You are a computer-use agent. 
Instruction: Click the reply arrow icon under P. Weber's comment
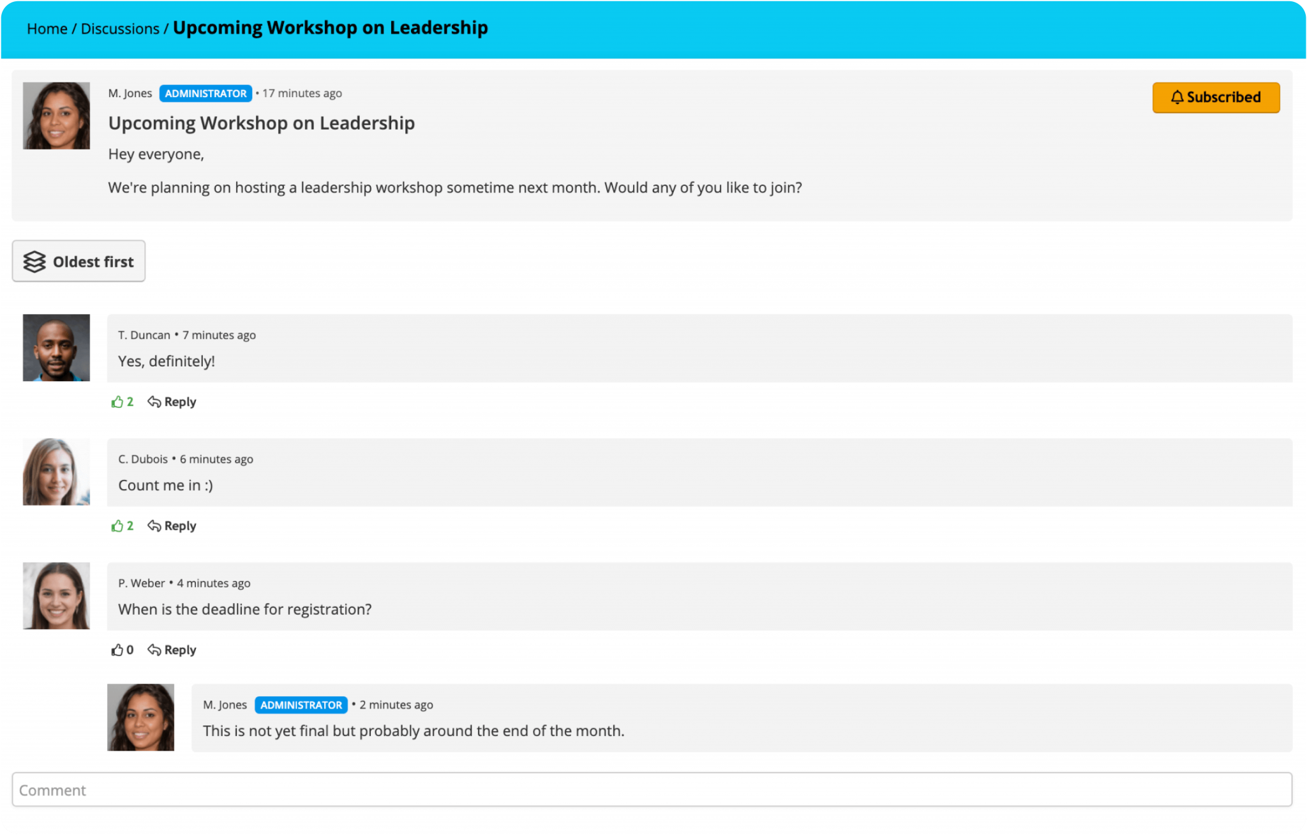tap(154, 650)
